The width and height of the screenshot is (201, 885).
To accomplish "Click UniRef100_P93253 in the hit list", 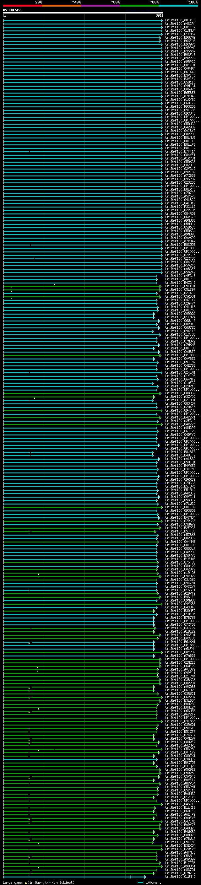I will pyautogui.click(x=180, y=106).
